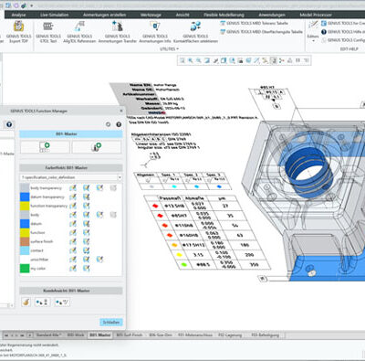Click the help icon in Function Manager
The height and width of the screenshot is (361, 365).
119,124
